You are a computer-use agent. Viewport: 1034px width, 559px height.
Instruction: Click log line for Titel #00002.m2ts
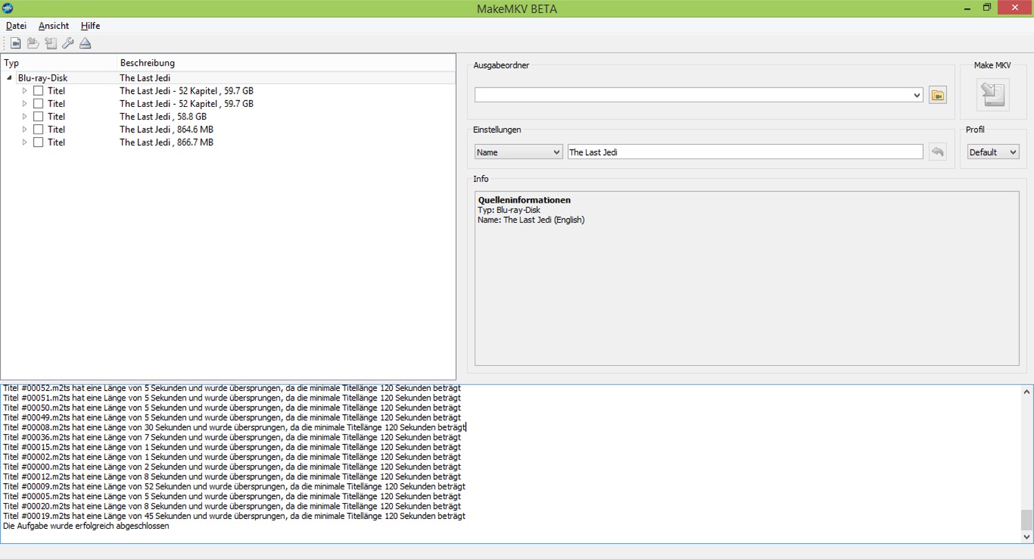pos(232,456)
